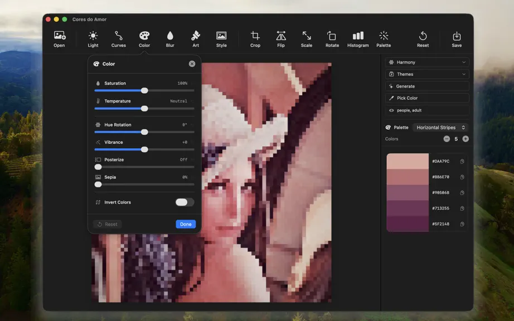Click the Hue Rotation 0° value
The width and height of the screenshot is (514, 321).
coord(185,125)
